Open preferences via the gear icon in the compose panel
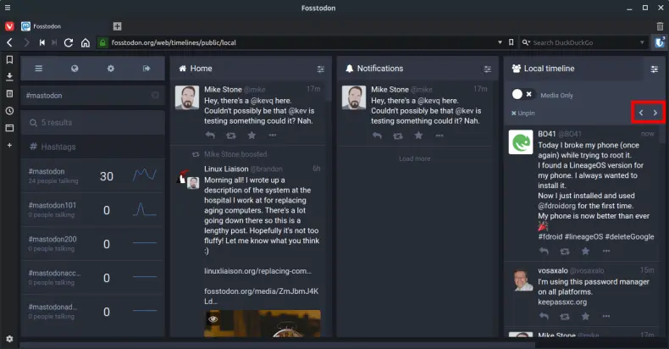669x349 pixels. (110, 69)
